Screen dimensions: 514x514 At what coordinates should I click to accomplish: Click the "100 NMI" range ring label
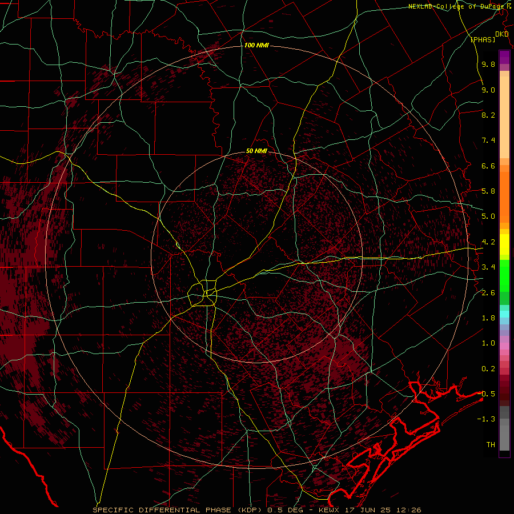[256, 45]
